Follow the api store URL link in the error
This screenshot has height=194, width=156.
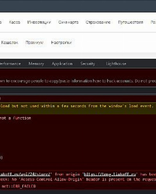point(25,174)
